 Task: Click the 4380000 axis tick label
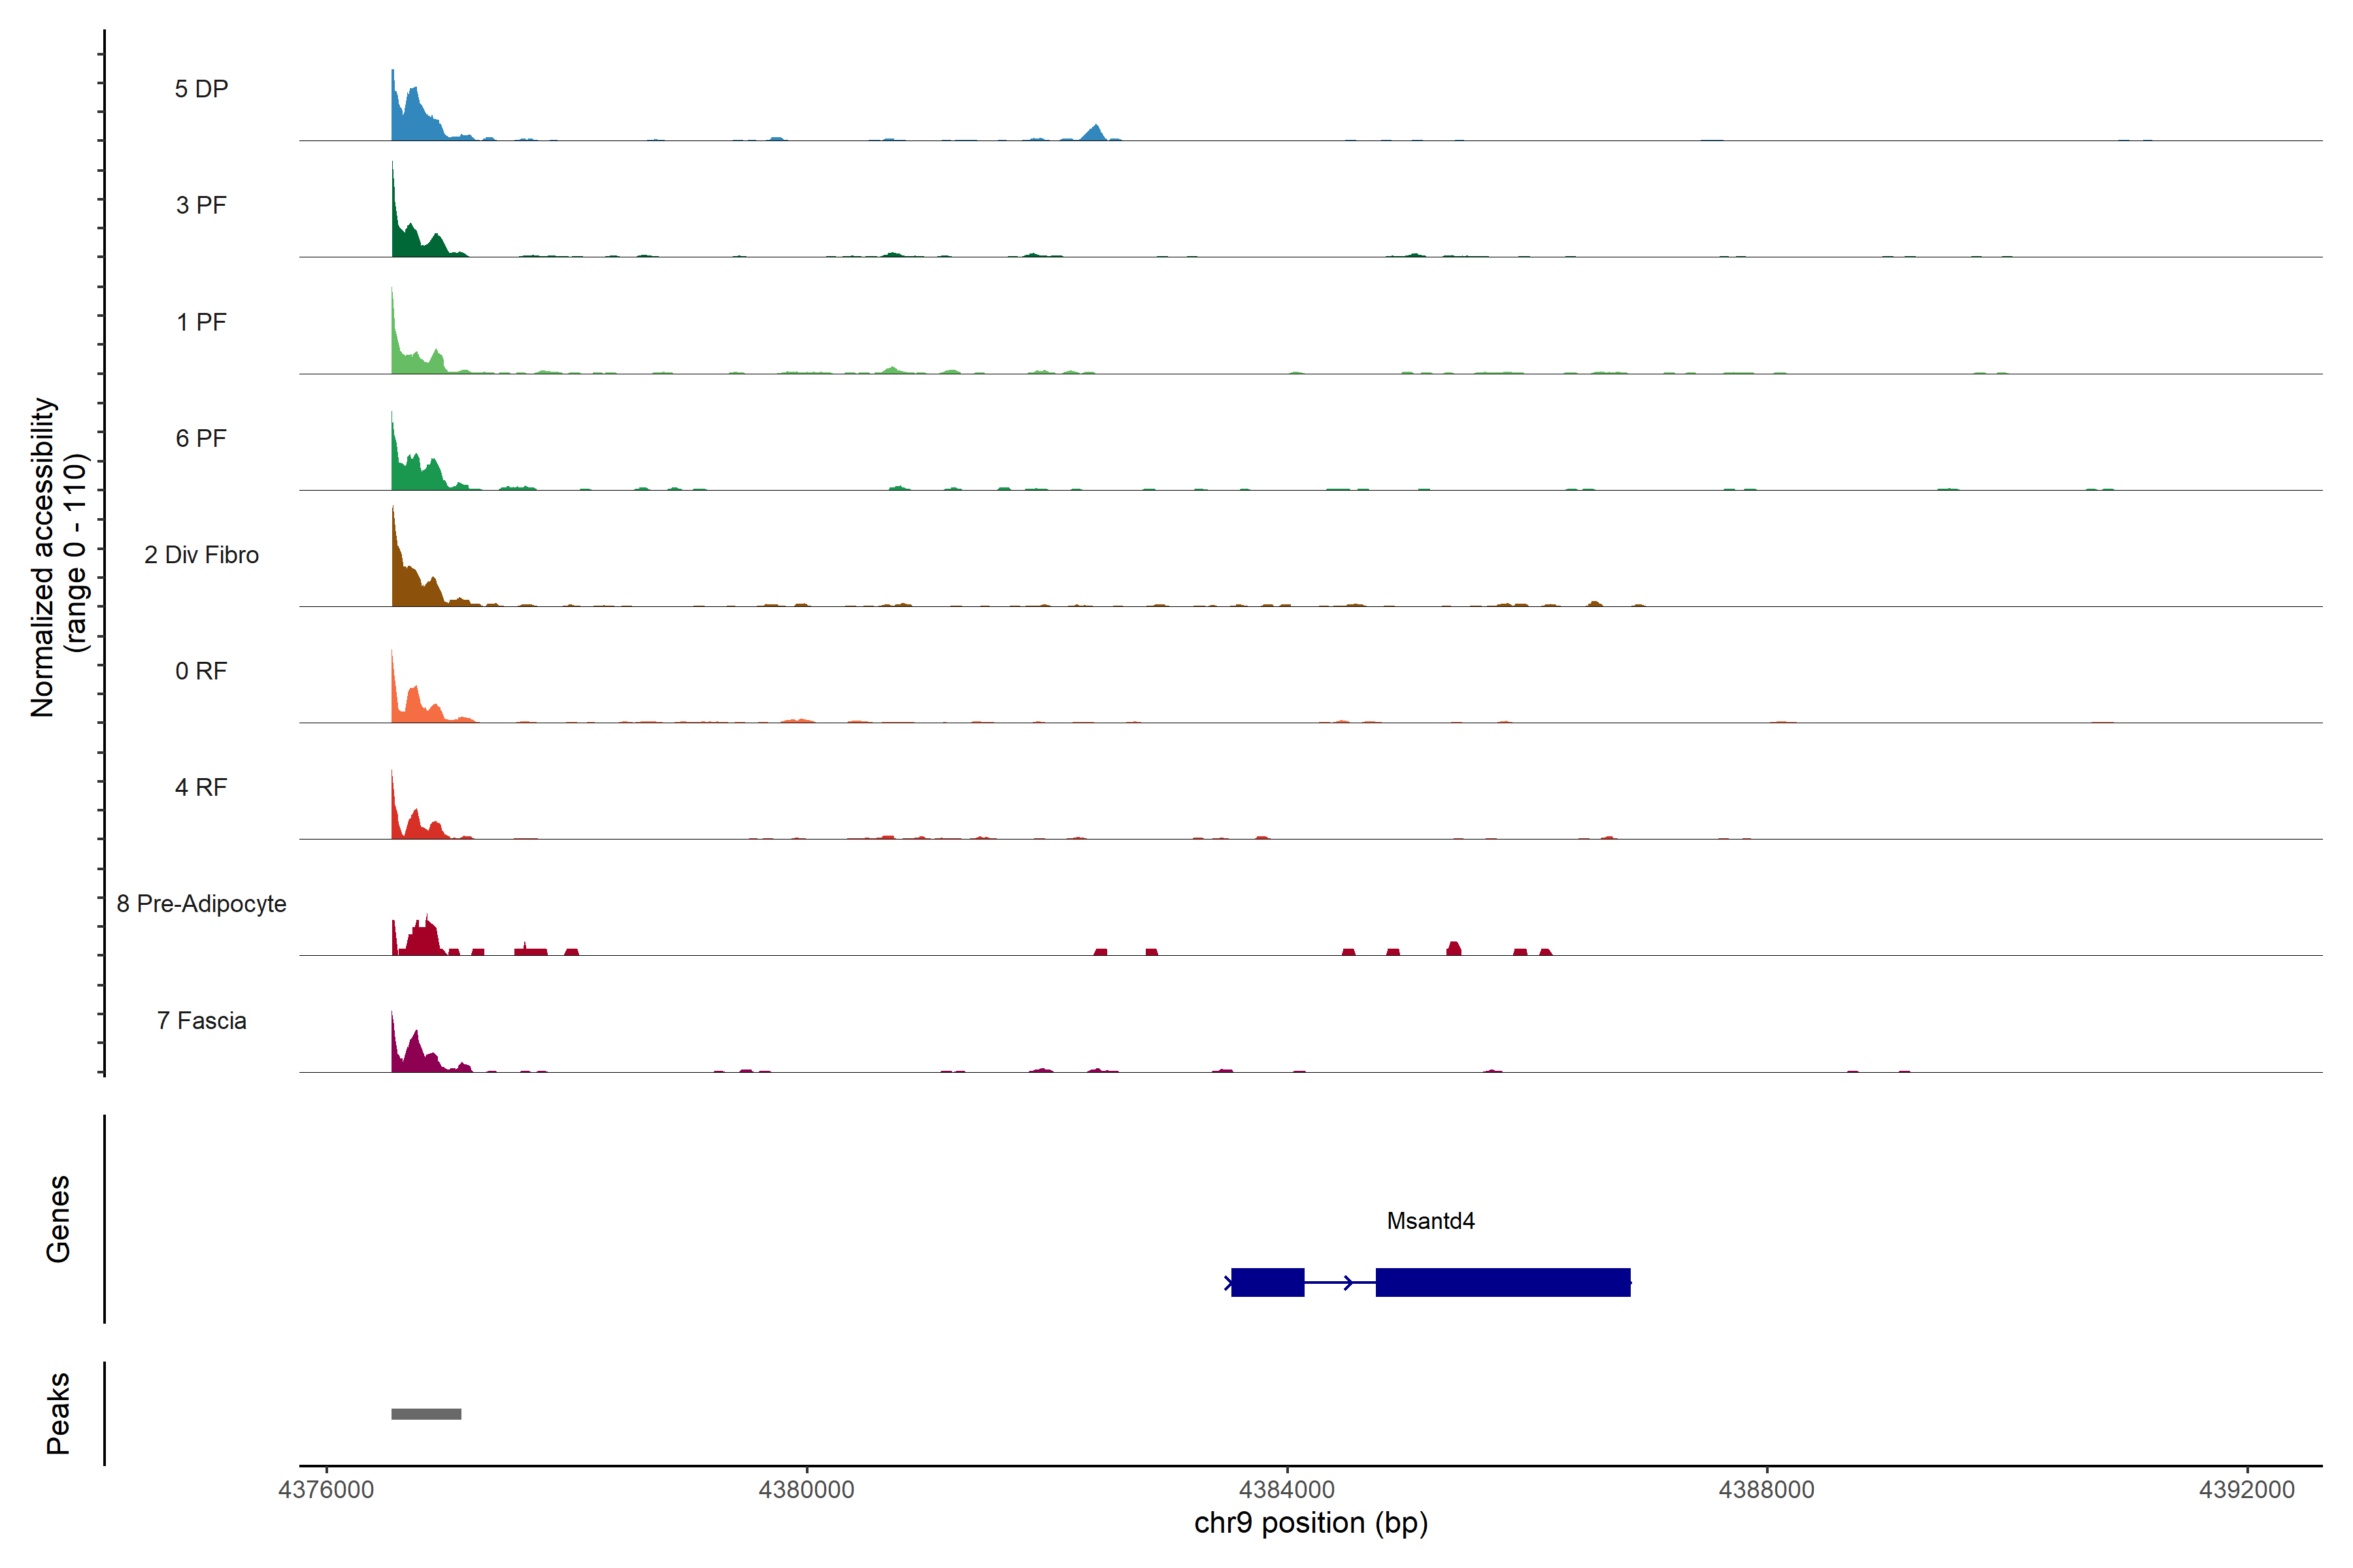click(807, 1490)
